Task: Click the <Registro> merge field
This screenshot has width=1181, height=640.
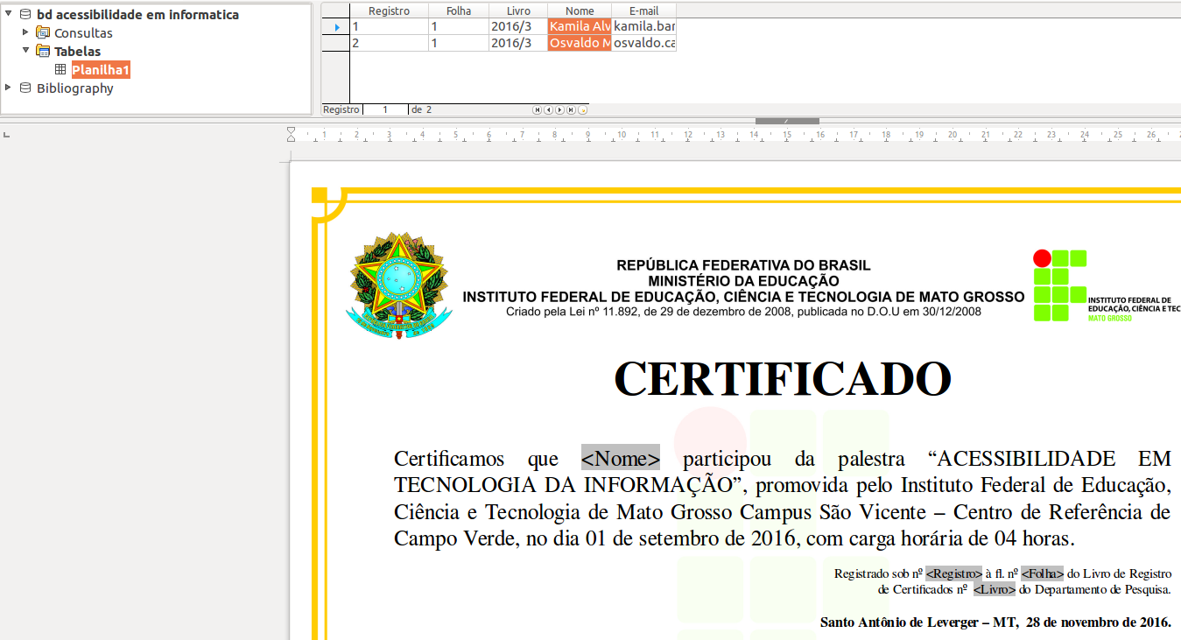Action: 954,573
